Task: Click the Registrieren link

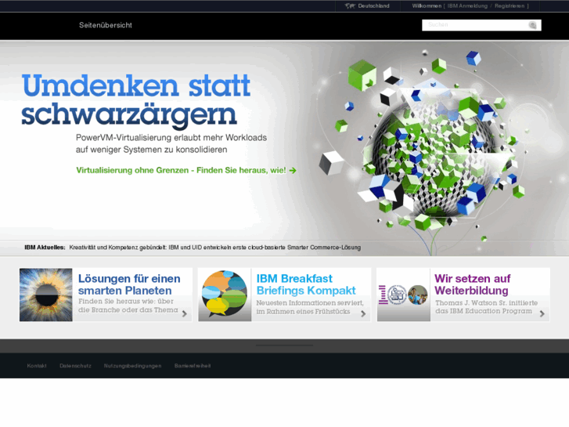Action: [x=510, y=5]
